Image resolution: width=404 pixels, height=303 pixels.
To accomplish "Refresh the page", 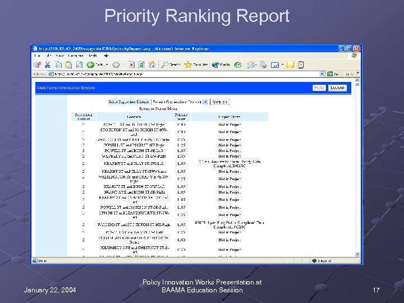I will tap(141, 65).
